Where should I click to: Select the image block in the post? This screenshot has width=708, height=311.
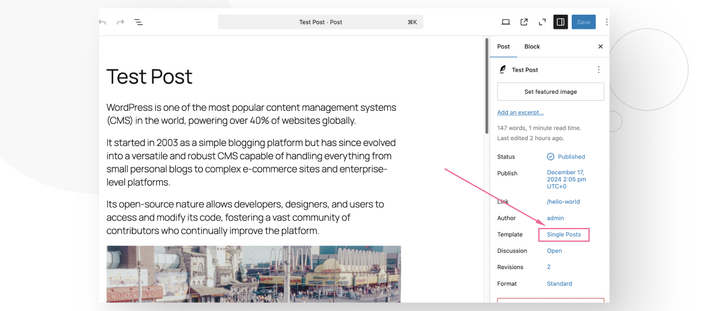[x=254, y=274]
